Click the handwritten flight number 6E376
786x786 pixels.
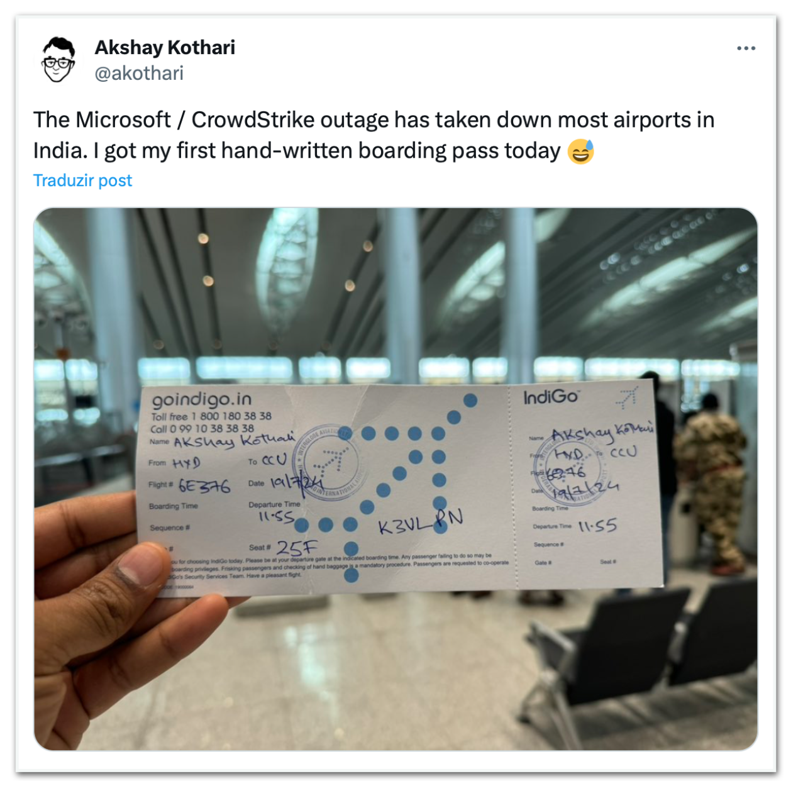point(204,485)
